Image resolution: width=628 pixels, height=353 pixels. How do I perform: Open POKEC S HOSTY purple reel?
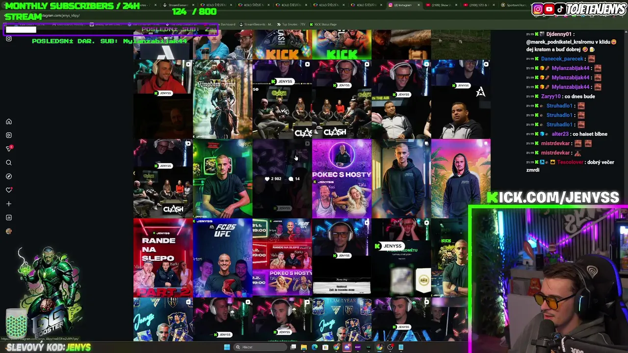[x=341, y=178]
